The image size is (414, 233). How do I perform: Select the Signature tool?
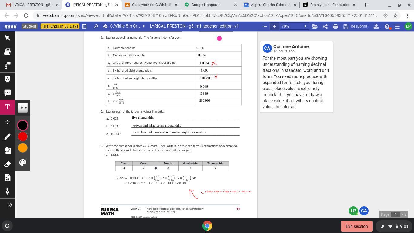pyautogui.click(x=8, y=191)
